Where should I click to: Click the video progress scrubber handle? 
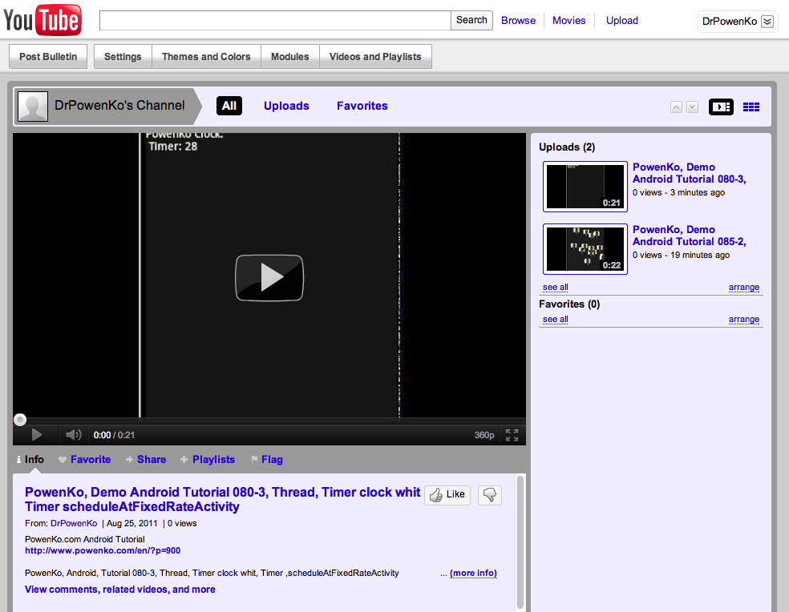pos(19,420)
